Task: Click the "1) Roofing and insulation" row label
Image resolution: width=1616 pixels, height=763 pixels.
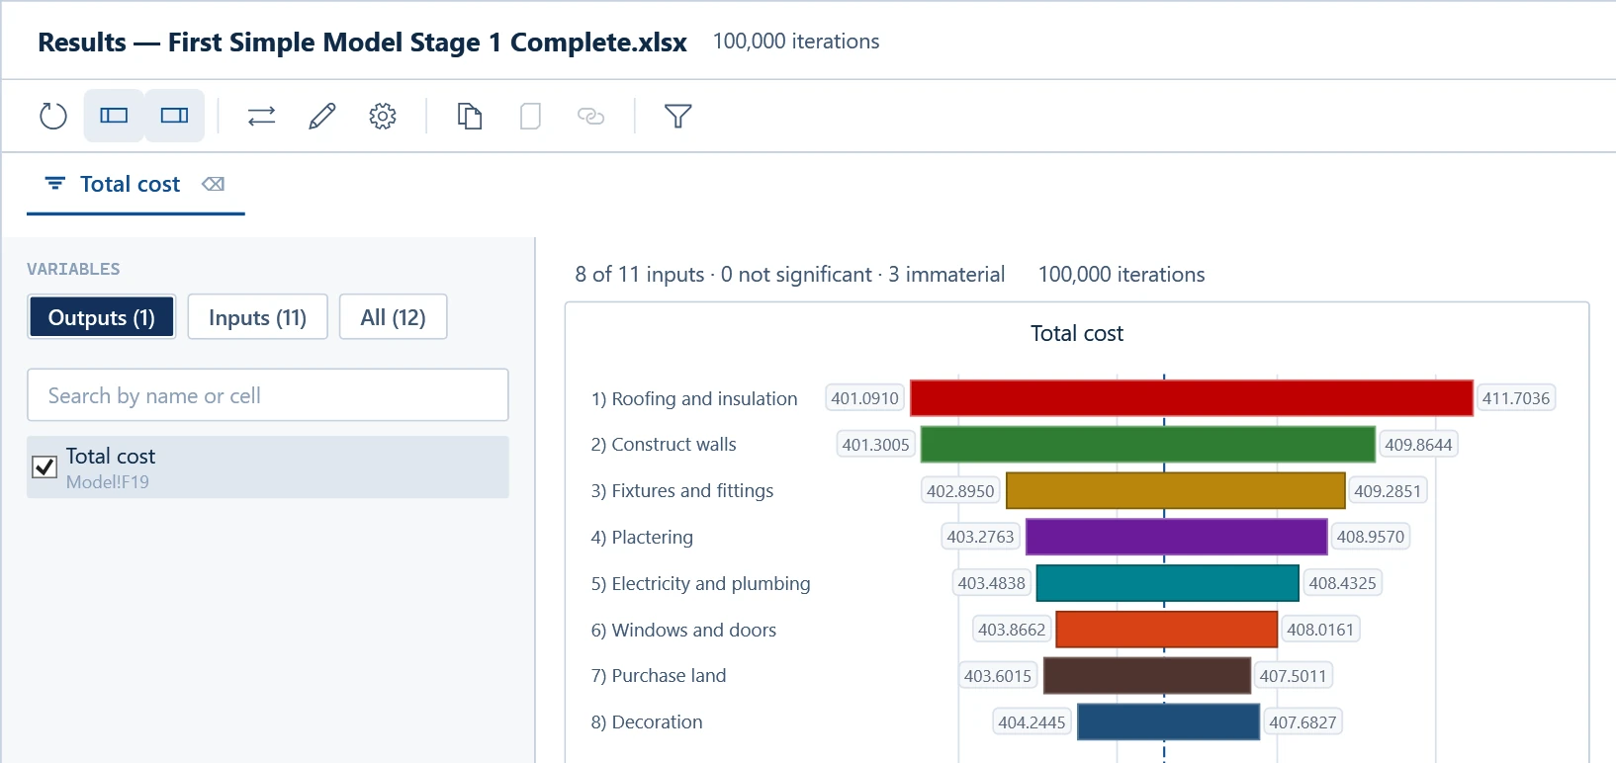Action: point(694,398)
